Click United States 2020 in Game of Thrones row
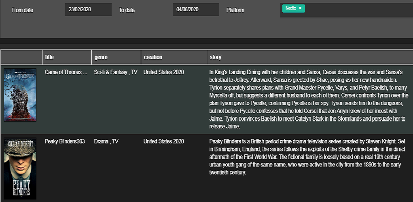 coord(163,72)
